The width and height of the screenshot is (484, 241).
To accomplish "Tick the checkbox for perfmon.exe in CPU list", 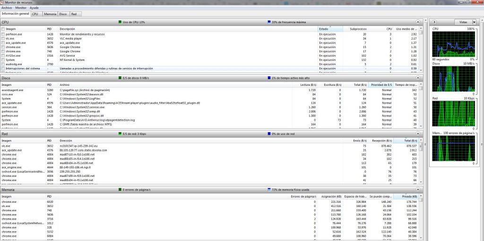I will (x=3, y=34).
